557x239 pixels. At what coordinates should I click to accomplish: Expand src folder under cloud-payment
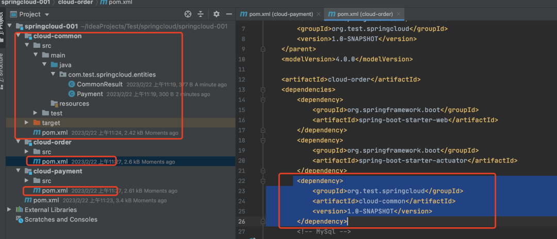(27, 180)
